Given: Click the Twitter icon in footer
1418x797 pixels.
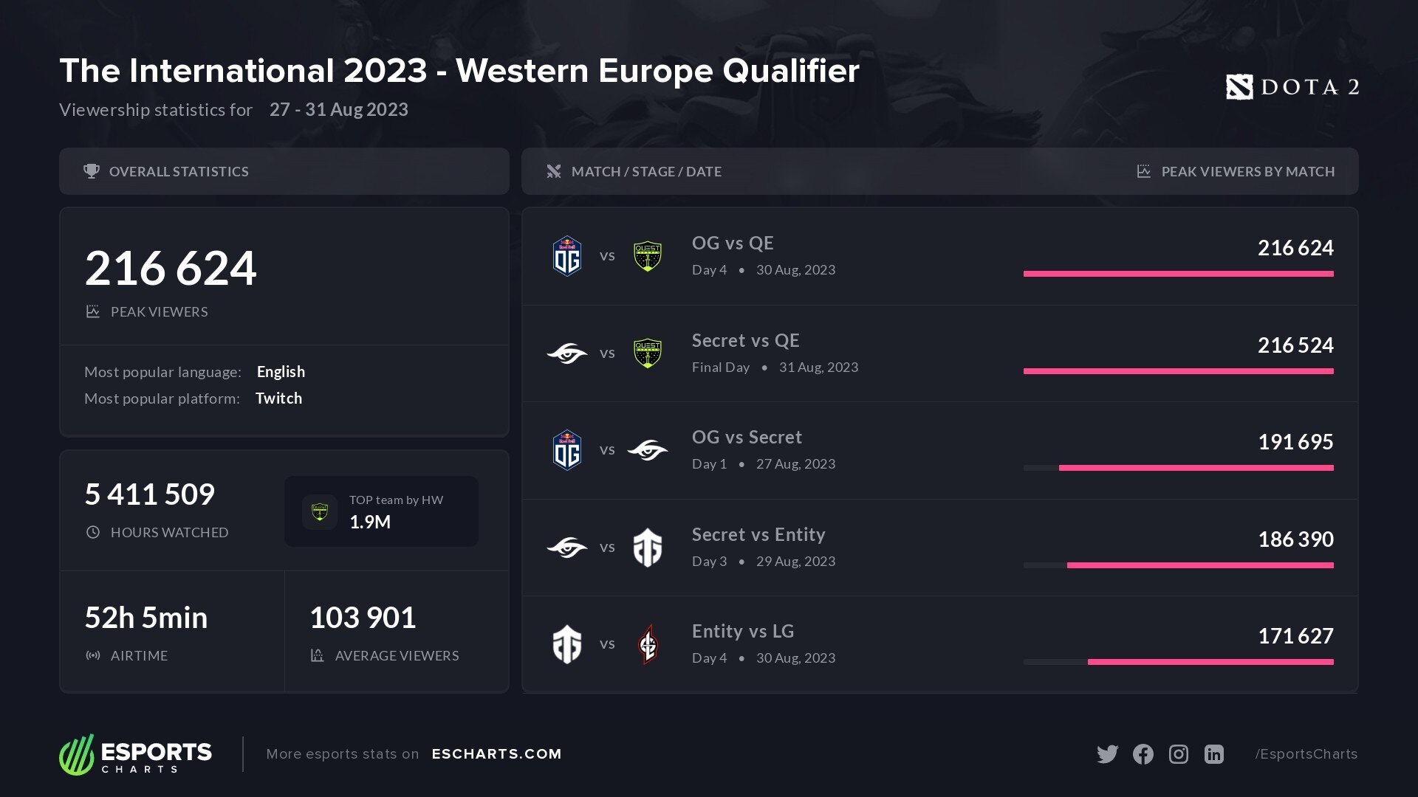Looking at the screenshot, I should (x=1107, y=754).
